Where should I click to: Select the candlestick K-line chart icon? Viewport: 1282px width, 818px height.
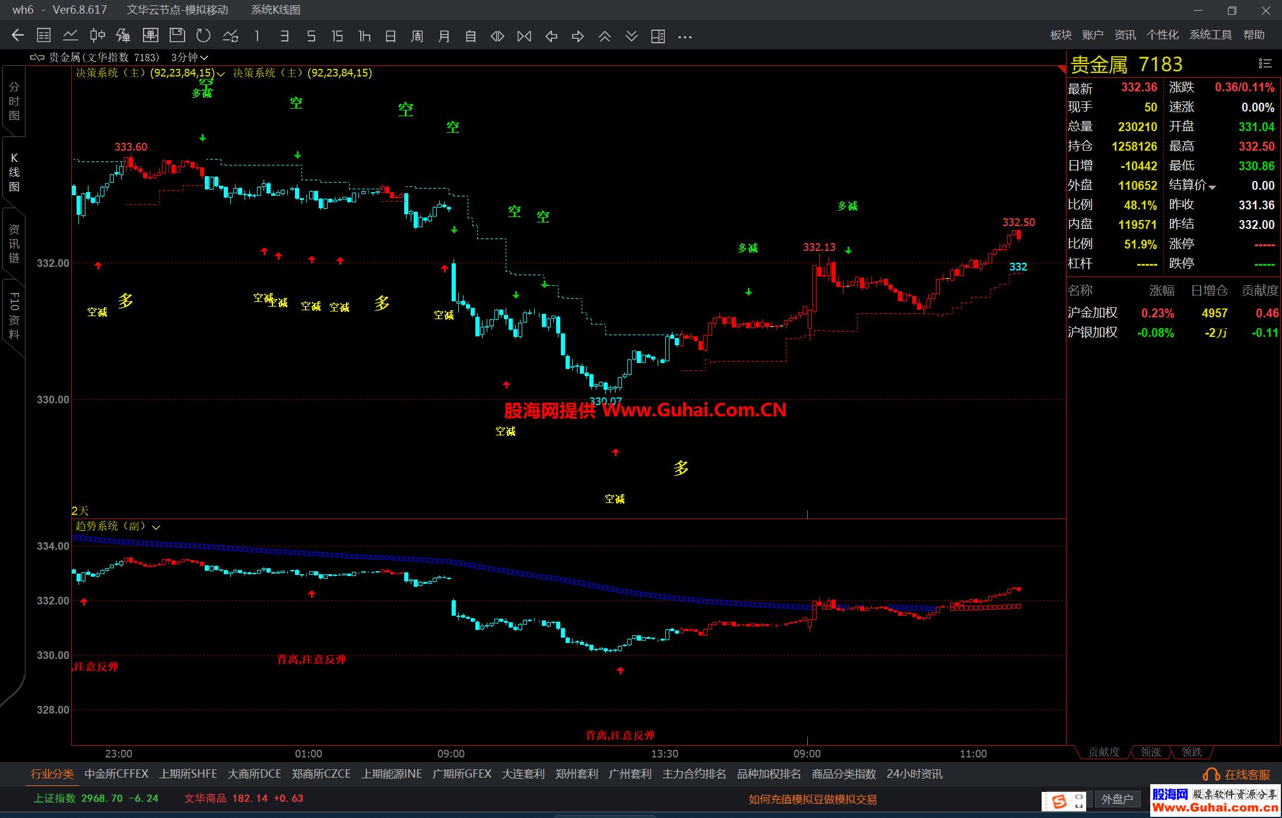[x=97, y=36]
